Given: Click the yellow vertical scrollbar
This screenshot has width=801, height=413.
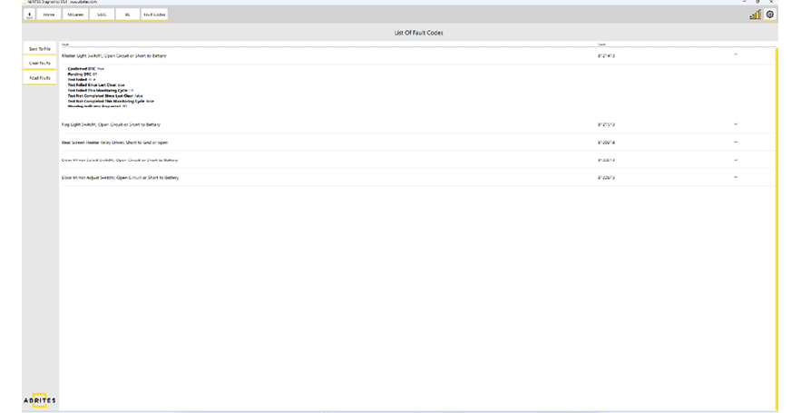Looking at the screenshot, I should tap(777, 229).
